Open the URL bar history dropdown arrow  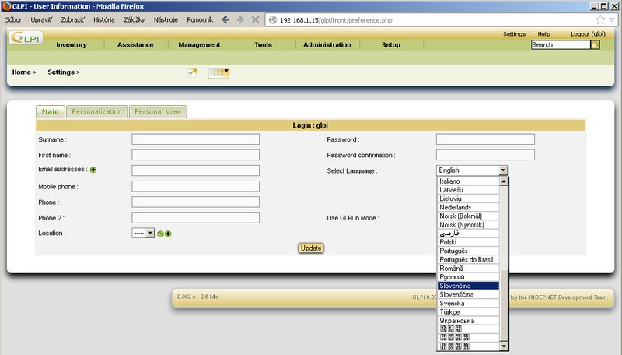[612, 20]
